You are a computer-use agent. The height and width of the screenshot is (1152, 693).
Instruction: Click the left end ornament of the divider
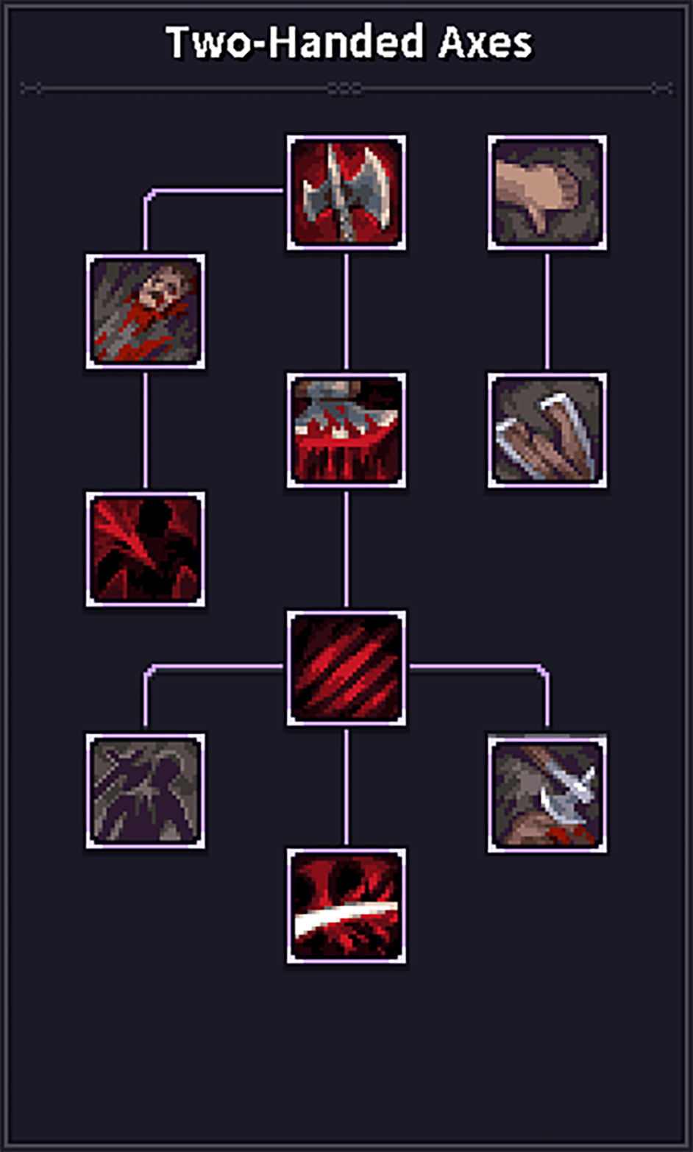tap(31, 89)
